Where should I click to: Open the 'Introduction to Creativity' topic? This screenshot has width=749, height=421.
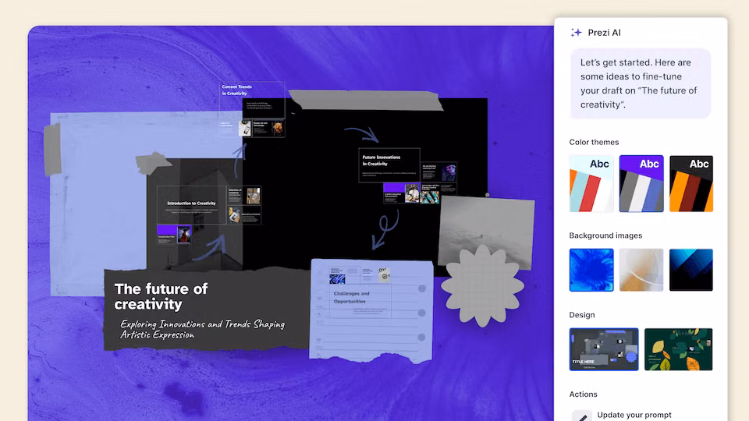[191, 203]
